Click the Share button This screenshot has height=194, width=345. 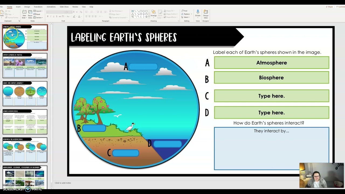click(329, 7)
